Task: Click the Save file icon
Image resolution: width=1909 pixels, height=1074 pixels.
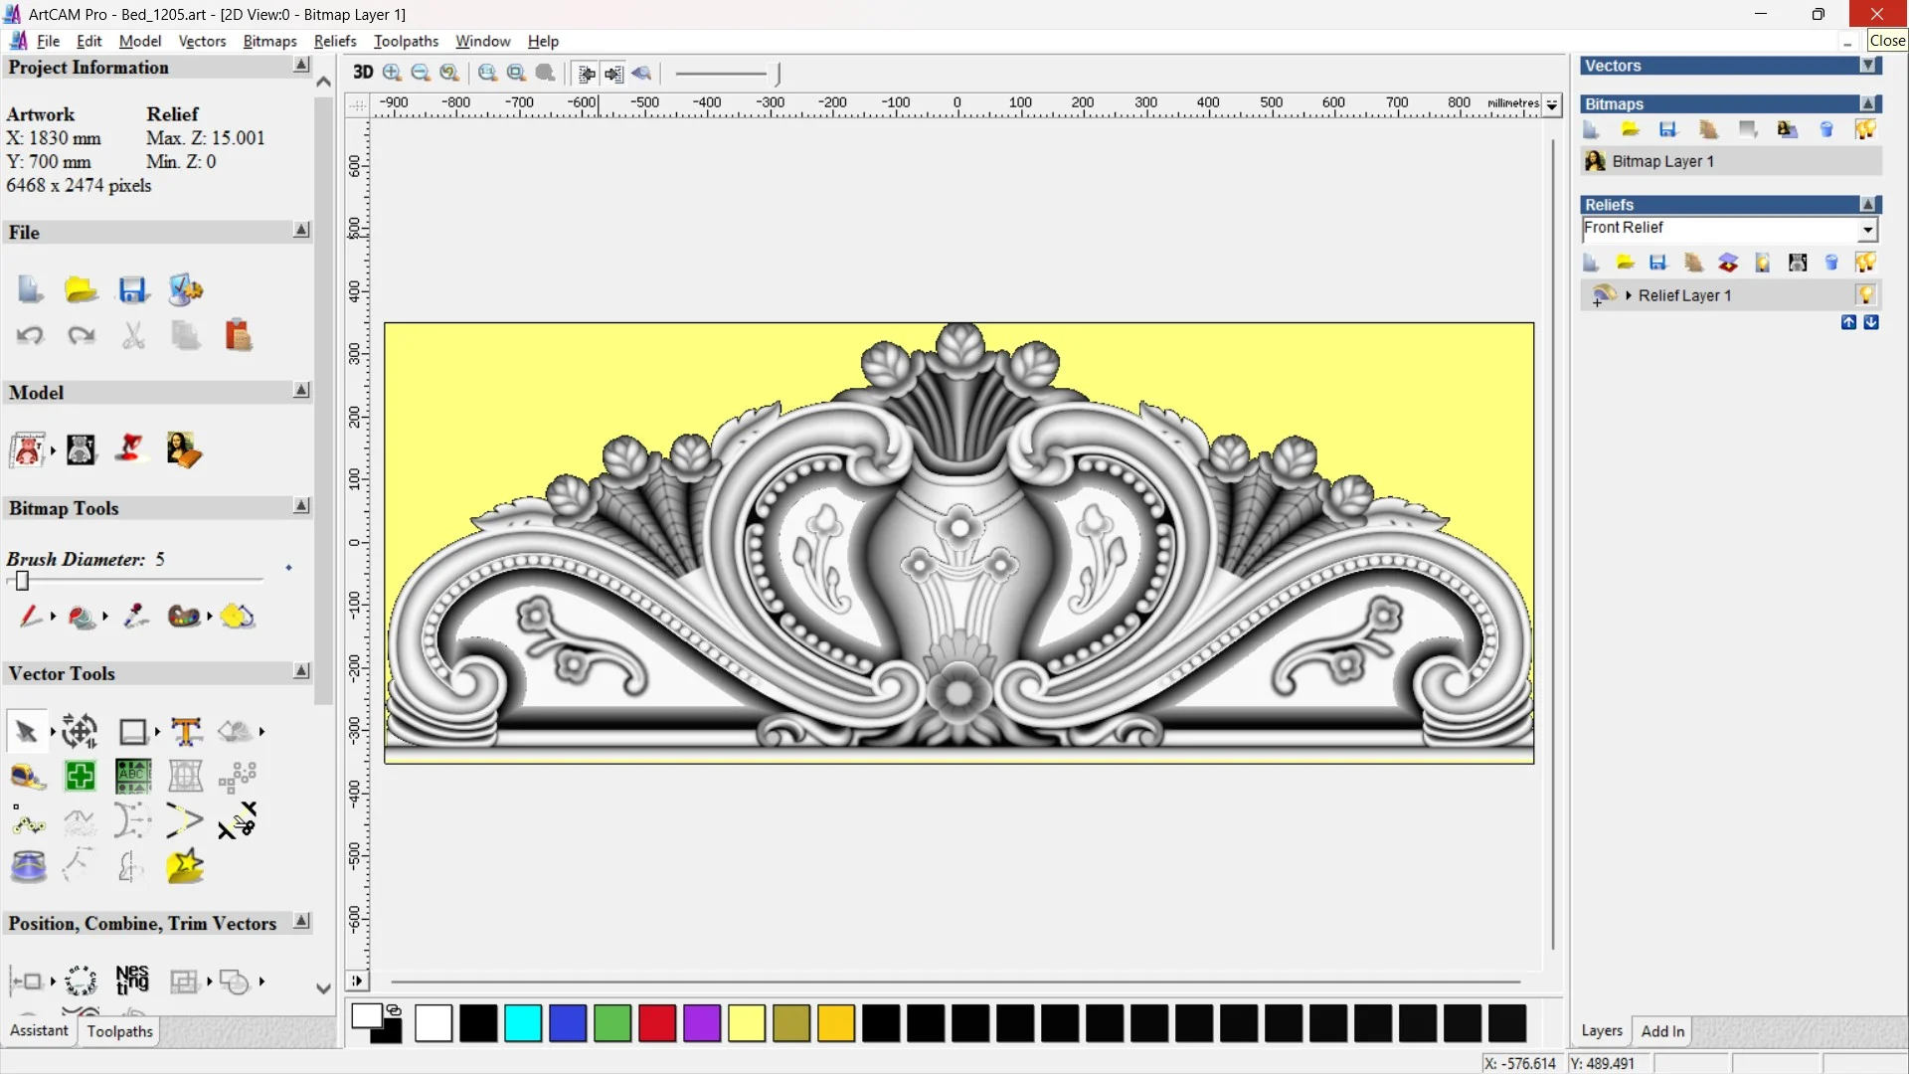Action: 132,289
